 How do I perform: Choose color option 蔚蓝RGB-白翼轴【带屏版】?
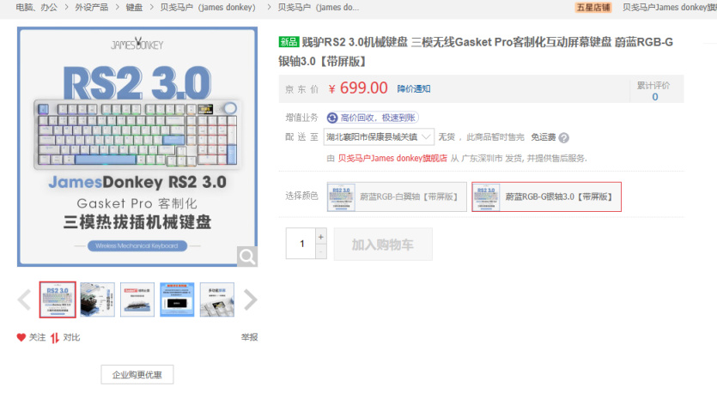click(397, 196)
